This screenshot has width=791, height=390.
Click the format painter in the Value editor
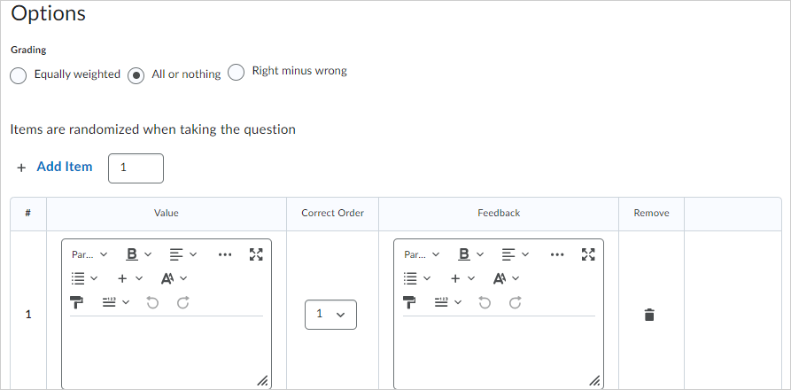click(77, 302)
